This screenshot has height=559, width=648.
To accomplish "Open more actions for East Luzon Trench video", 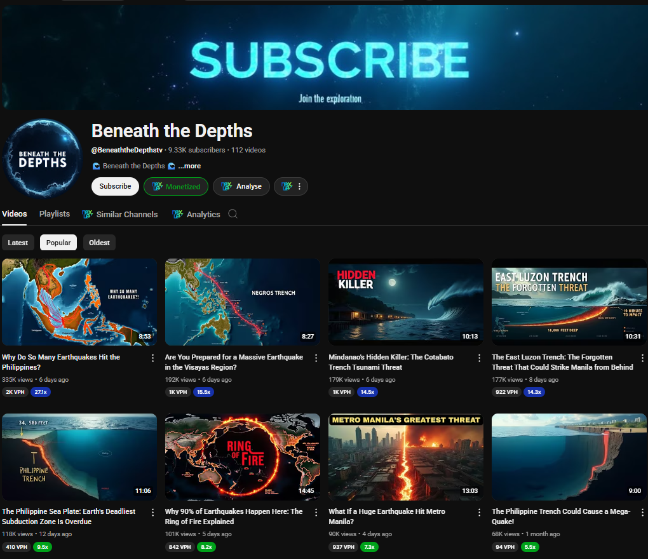I will [x=642, y=358].
